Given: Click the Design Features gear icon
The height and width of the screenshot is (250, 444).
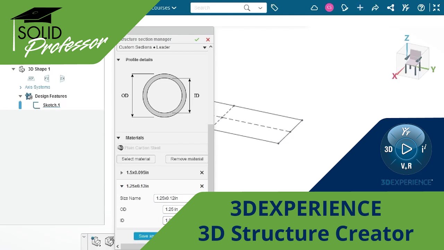Looking at the screenshot, I should (29, 96).
